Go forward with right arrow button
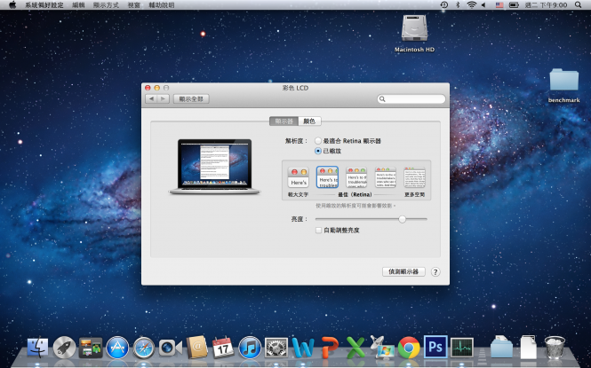The image size is (591, 368). (x=163, y=98)
